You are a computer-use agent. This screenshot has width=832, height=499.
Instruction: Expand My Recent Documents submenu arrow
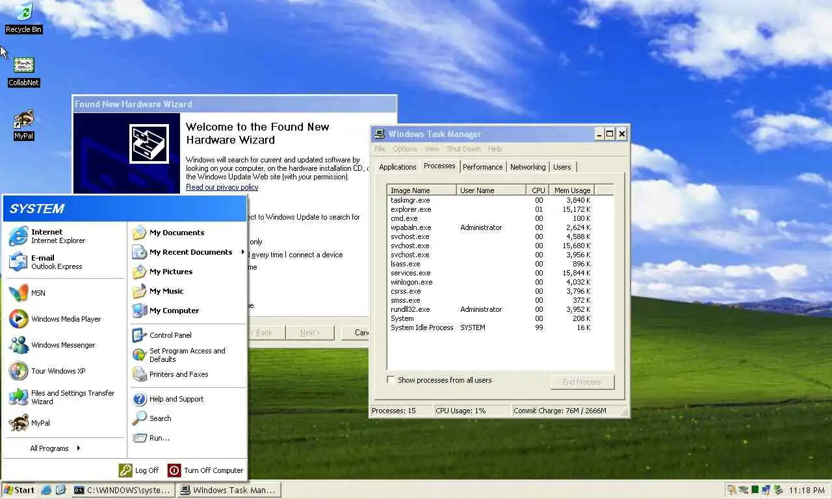point(242,252)
